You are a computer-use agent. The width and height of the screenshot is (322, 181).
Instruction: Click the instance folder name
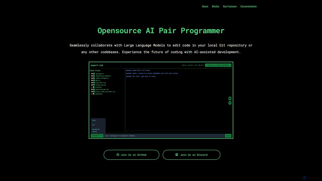pos(98,87)
